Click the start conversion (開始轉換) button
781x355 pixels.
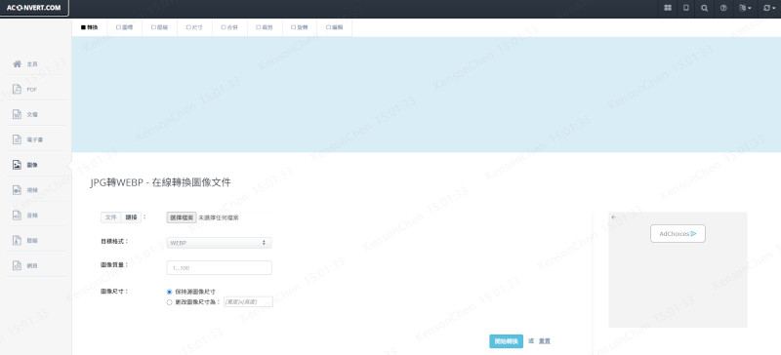click(x=506, y=341)
